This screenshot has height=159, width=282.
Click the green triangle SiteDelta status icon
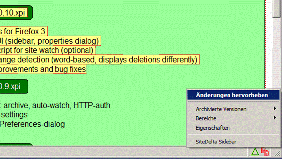(x=255, y=152)
